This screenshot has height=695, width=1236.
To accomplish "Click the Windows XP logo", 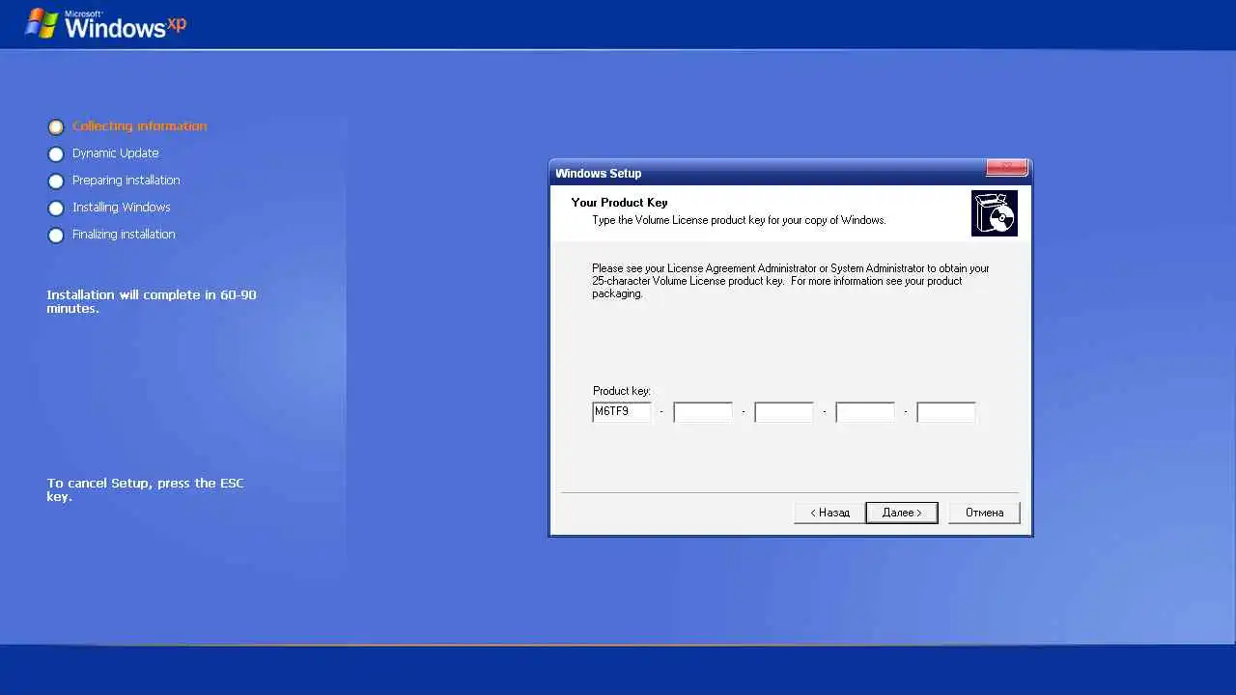I will coord(105,23).
